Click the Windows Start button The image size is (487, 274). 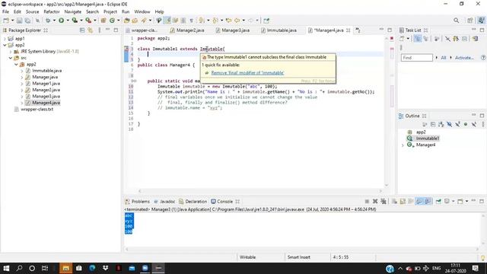tap(6, 268)
